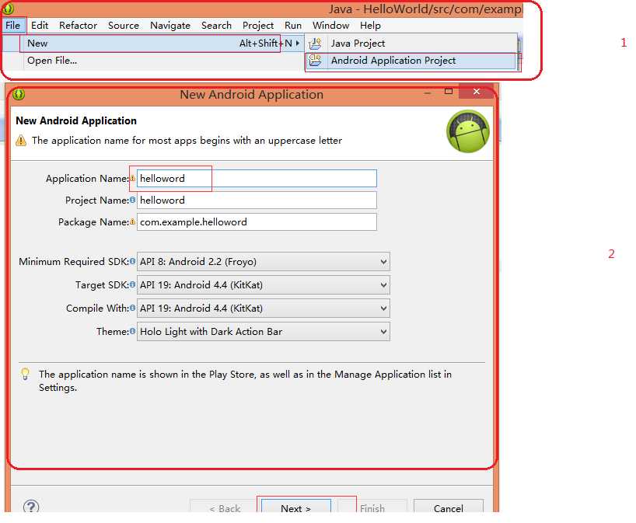This screenshot has height=523, width=636.
Task: Focus the Package Name field
Action: click(257, 222)
